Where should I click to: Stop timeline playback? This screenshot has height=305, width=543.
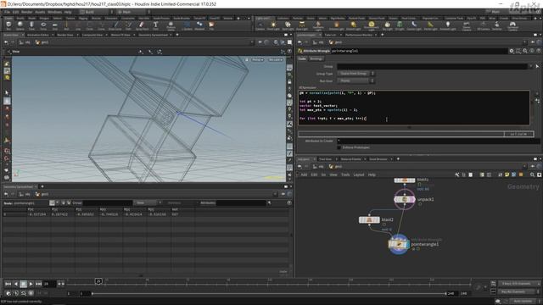click(23, 284)
